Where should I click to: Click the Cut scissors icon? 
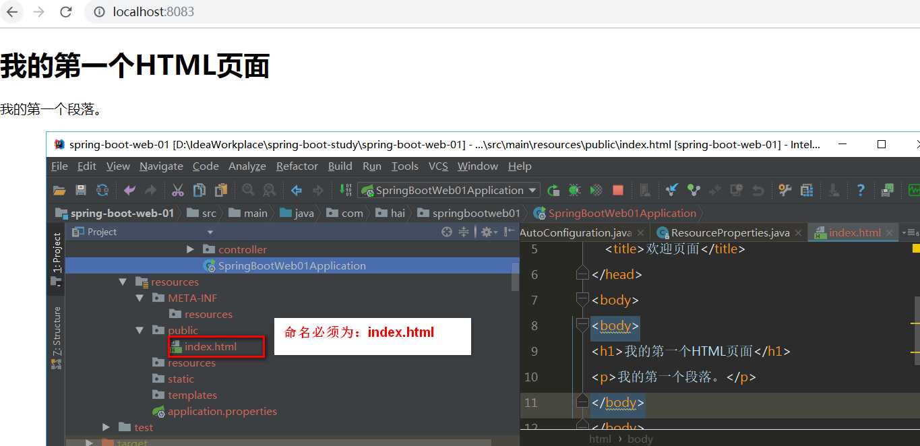pos(178,191)
